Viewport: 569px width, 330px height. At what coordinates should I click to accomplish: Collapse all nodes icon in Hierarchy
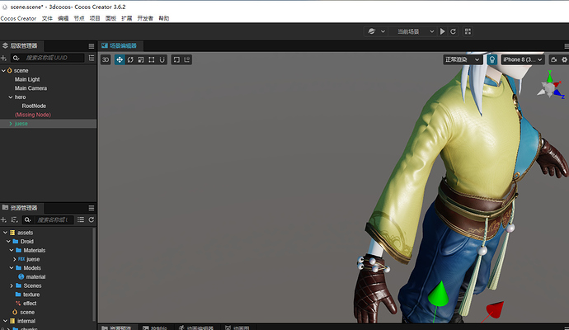[x=91, y=58]
